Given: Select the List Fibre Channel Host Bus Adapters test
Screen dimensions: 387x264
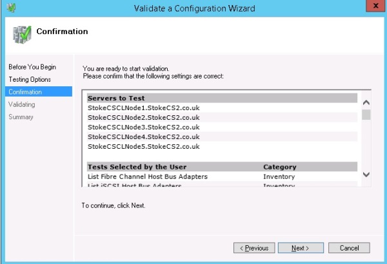Looking at the screenshot, I should point(148,176).
